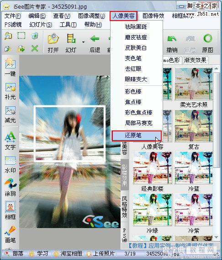Choose 祛除黑斑 from the menu
222x260 pixels.
[137, 27]
